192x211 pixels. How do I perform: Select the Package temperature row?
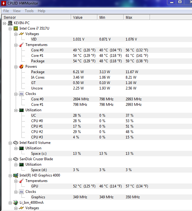(111, 61)
